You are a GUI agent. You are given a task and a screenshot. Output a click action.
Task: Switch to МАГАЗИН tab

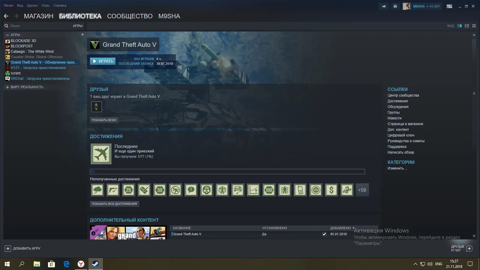click(39, 16)
